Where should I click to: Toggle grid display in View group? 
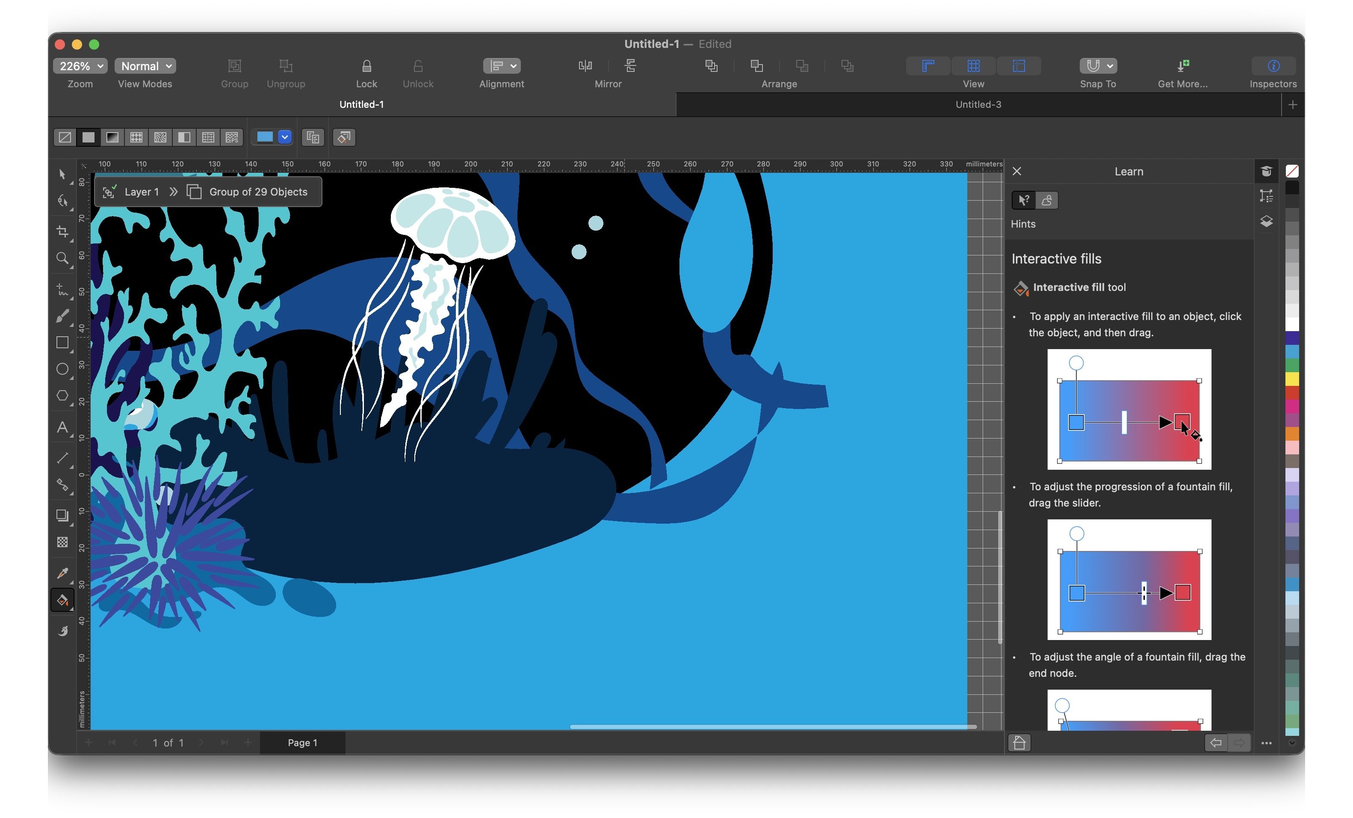973,66
